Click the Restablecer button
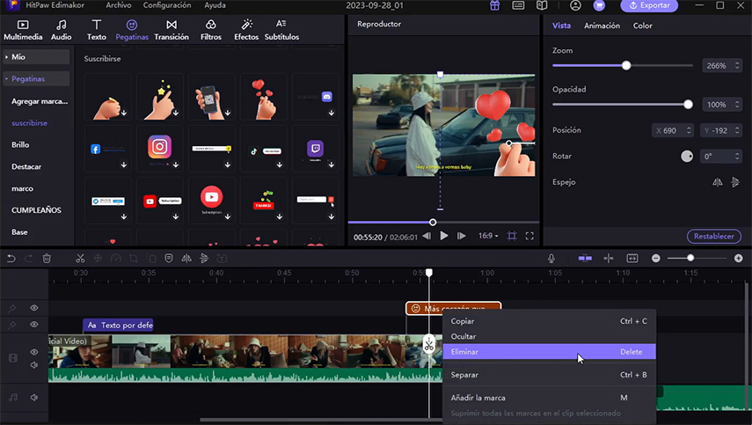 (713, 236)
